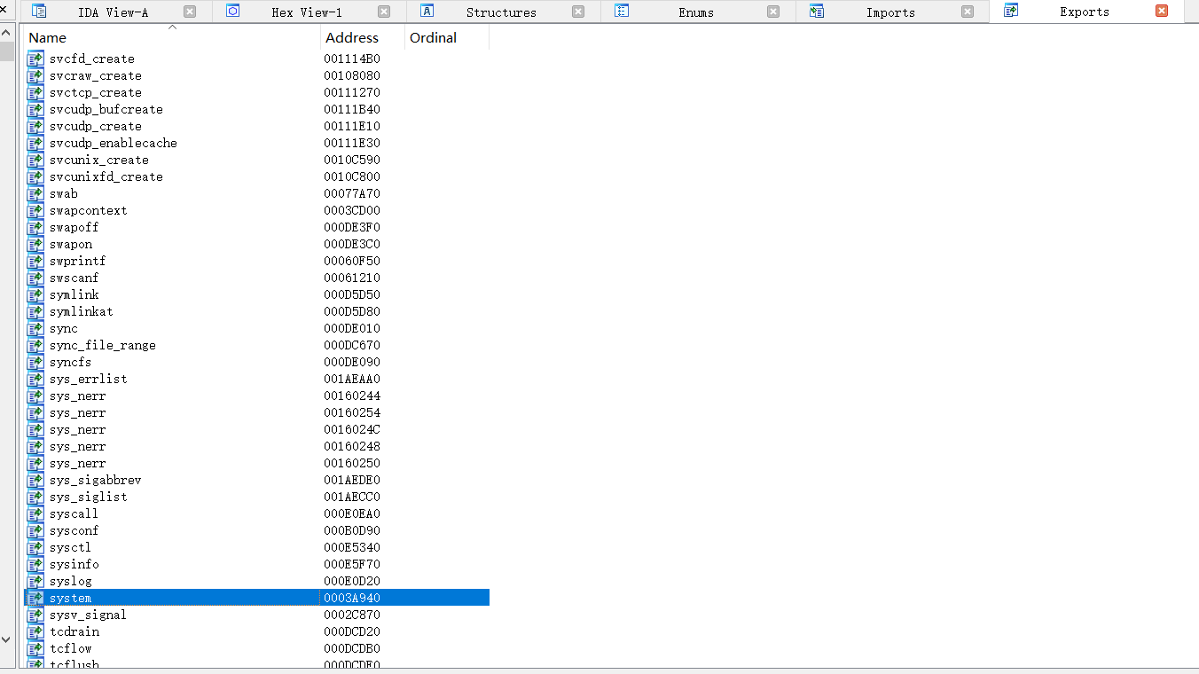Click the export icon beside svcudp_bufcreate
This screenshot has height=674, width=1199.
click(x=35, y=109)
